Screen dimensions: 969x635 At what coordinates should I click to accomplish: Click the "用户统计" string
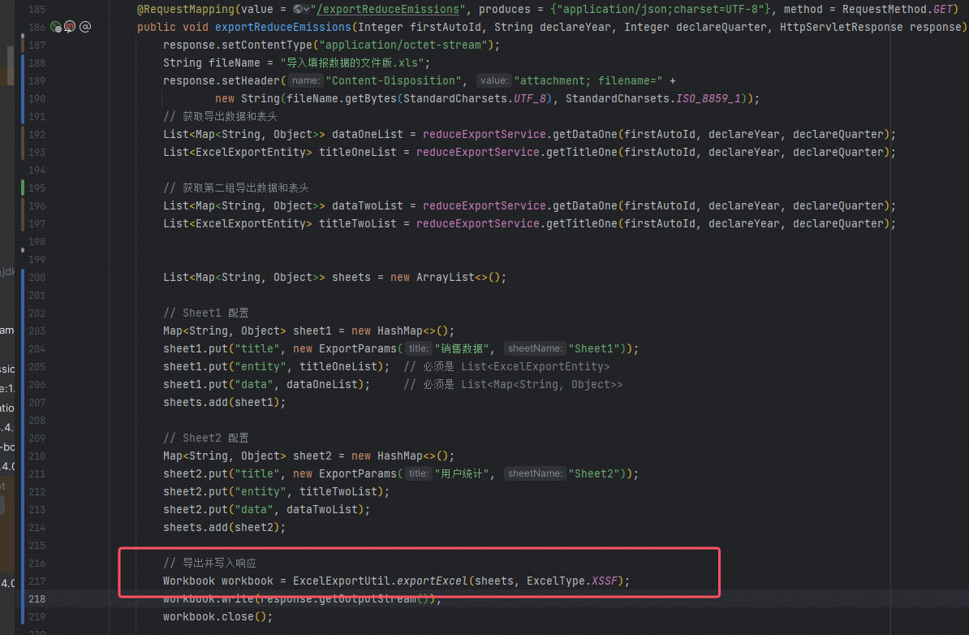[x=461, y=473]
